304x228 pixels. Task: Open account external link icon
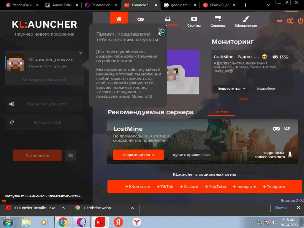tap(80, 53)
